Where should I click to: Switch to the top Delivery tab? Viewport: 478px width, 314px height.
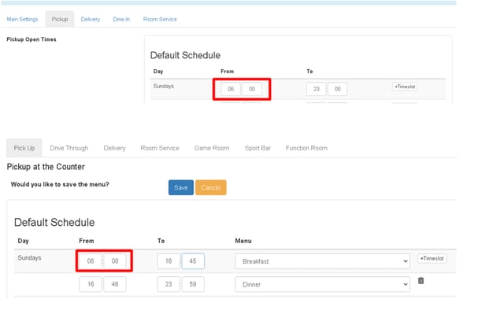pyautogui.click(x=91, y=19)
